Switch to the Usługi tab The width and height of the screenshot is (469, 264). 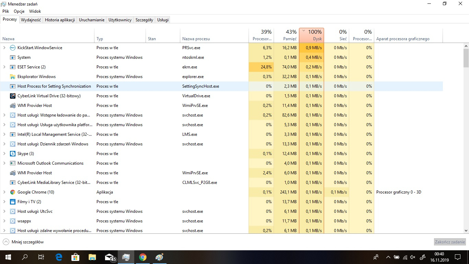coord(163,20)
